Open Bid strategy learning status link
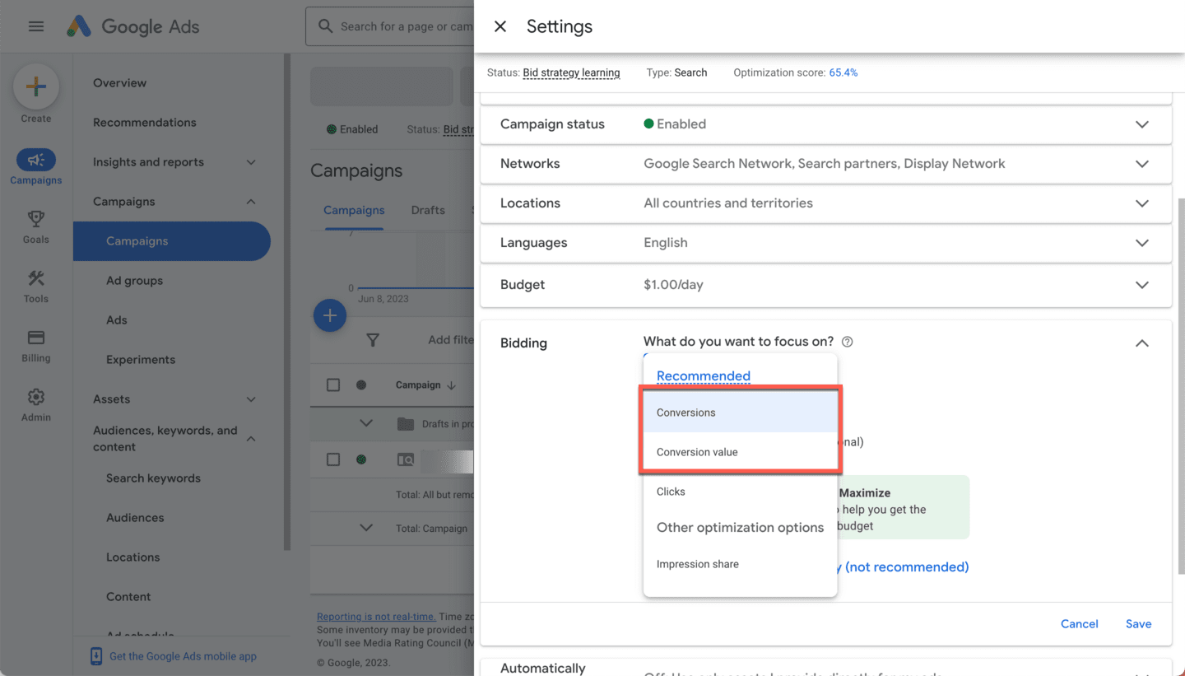 click(571, 72)
